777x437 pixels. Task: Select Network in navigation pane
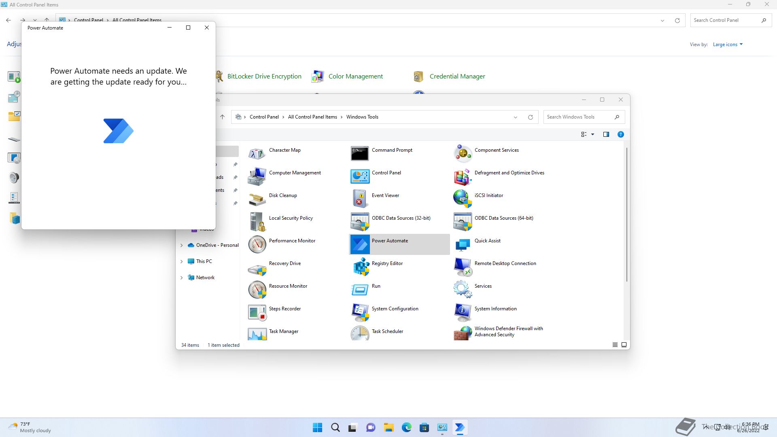click(x=205, y=278)
